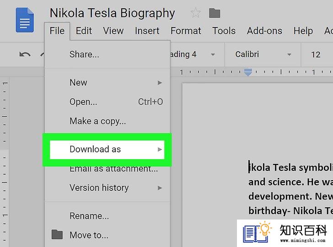Open the View menu
Screen dimensions: 333x247
pos(113,31)
